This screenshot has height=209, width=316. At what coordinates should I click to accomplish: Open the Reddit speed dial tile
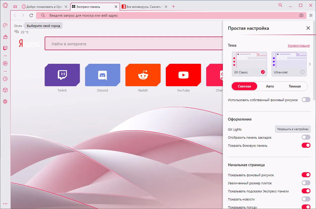click(143, 75)
